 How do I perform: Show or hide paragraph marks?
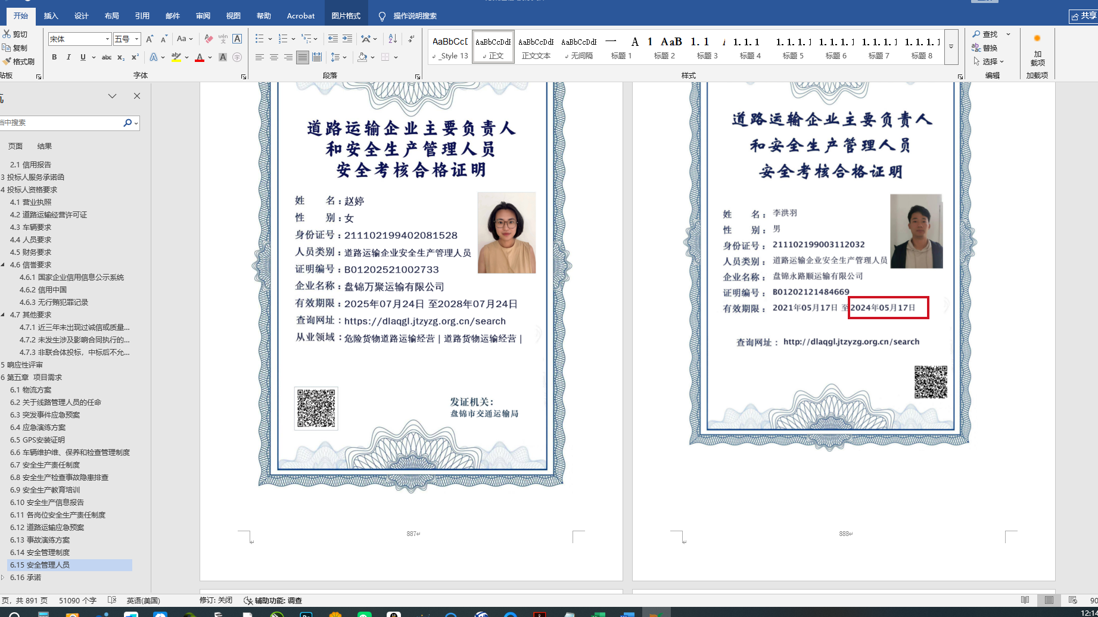click(411, 39)
